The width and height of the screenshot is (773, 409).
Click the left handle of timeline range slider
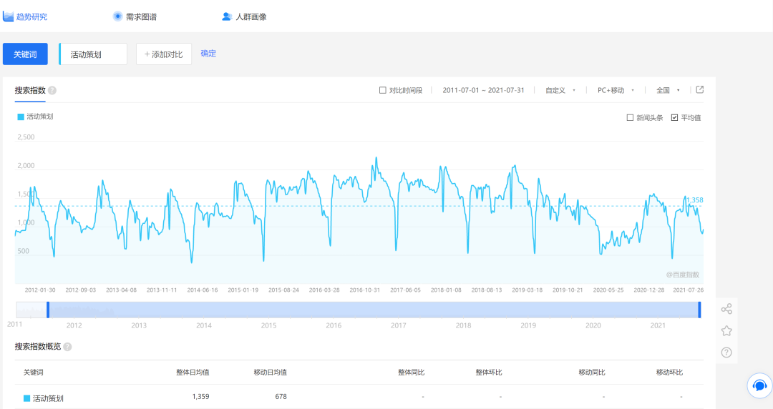coord(48,310)
